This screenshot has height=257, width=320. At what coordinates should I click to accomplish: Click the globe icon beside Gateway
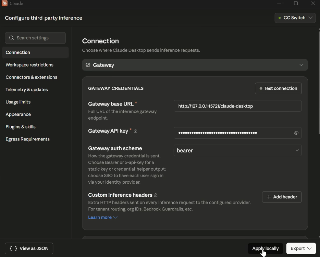coord(88,65)
